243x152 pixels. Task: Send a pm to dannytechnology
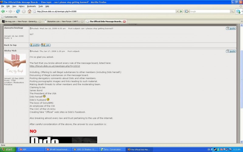coord(46,45)
